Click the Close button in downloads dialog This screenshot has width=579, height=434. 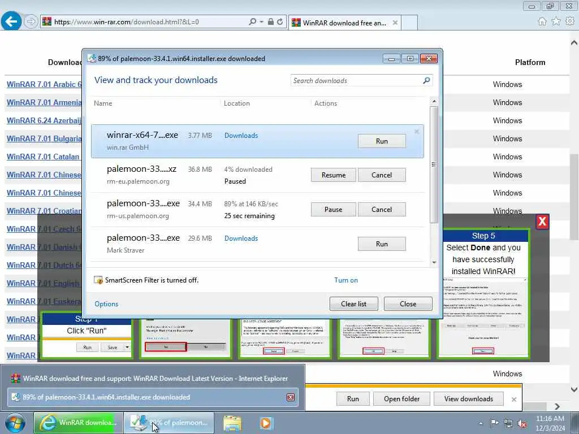tap(408, 303)
